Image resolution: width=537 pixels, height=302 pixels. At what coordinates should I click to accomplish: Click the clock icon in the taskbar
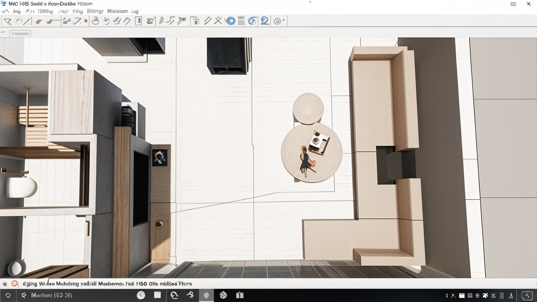coord(141,295)
